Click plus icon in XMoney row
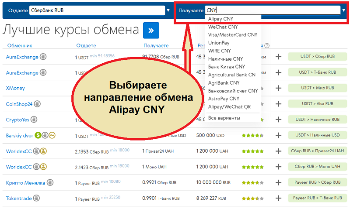 [x=278, y=88]
